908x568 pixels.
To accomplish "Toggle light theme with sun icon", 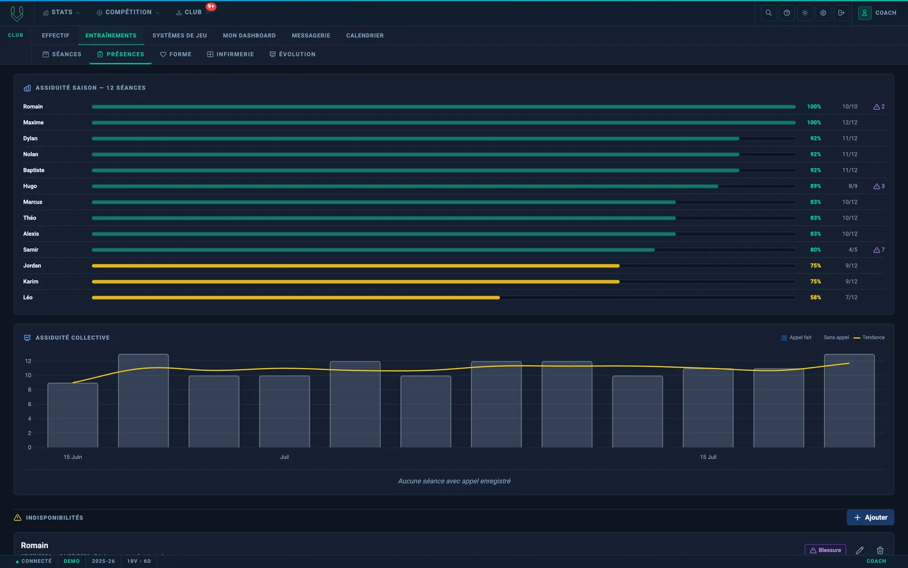I will (805, 12).
